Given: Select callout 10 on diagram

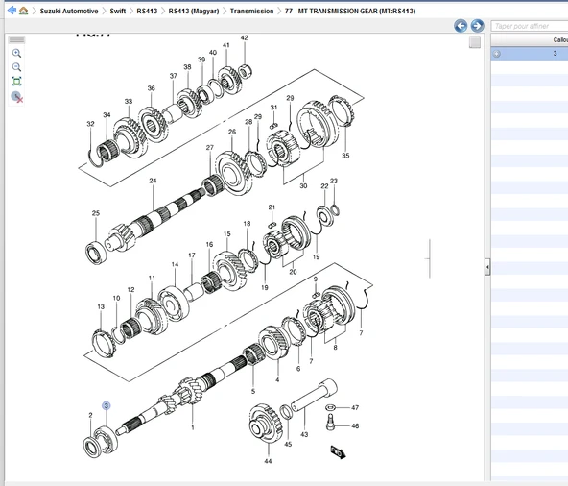Looking at the screenshot, I should 116,298.
